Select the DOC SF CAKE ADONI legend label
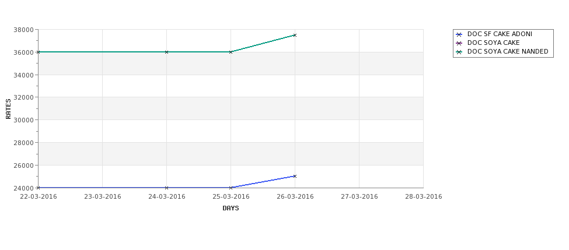Screen dimensions: 569x250 (x=500, y=34)
